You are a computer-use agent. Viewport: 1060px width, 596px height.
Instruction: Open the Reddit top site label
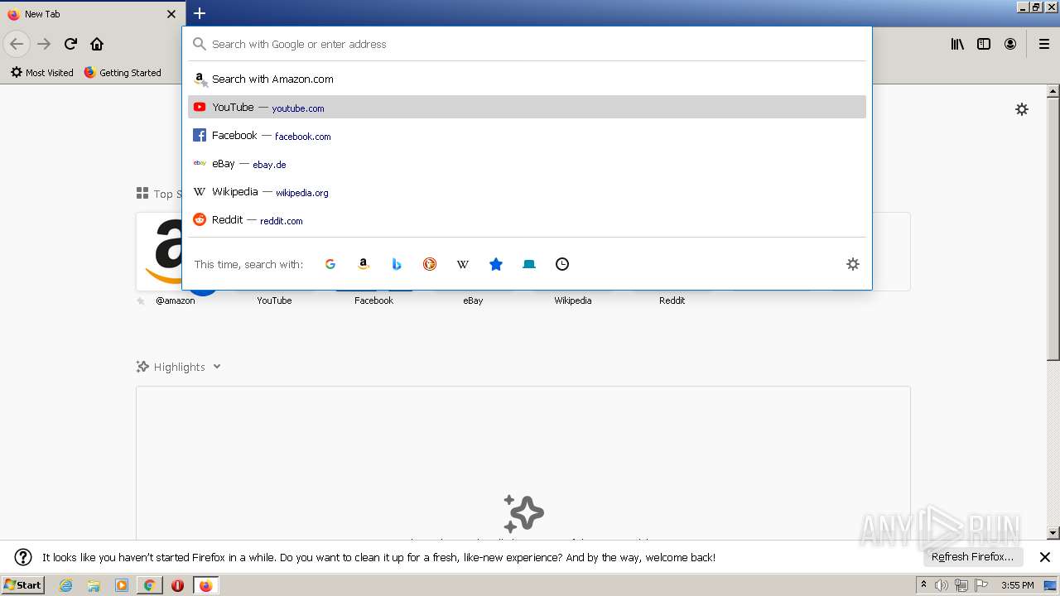tap(672, 300)
